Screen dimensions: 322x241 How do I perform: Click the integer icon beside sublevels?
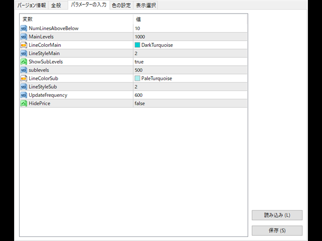[x=24, y=70]
